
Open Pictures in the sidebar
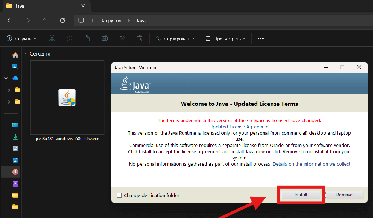15,160
